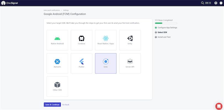Image resolution: width=224 pixels, height=110 pixels.
Task: Go to Select SDK step
Action: [x=162, y=32]
